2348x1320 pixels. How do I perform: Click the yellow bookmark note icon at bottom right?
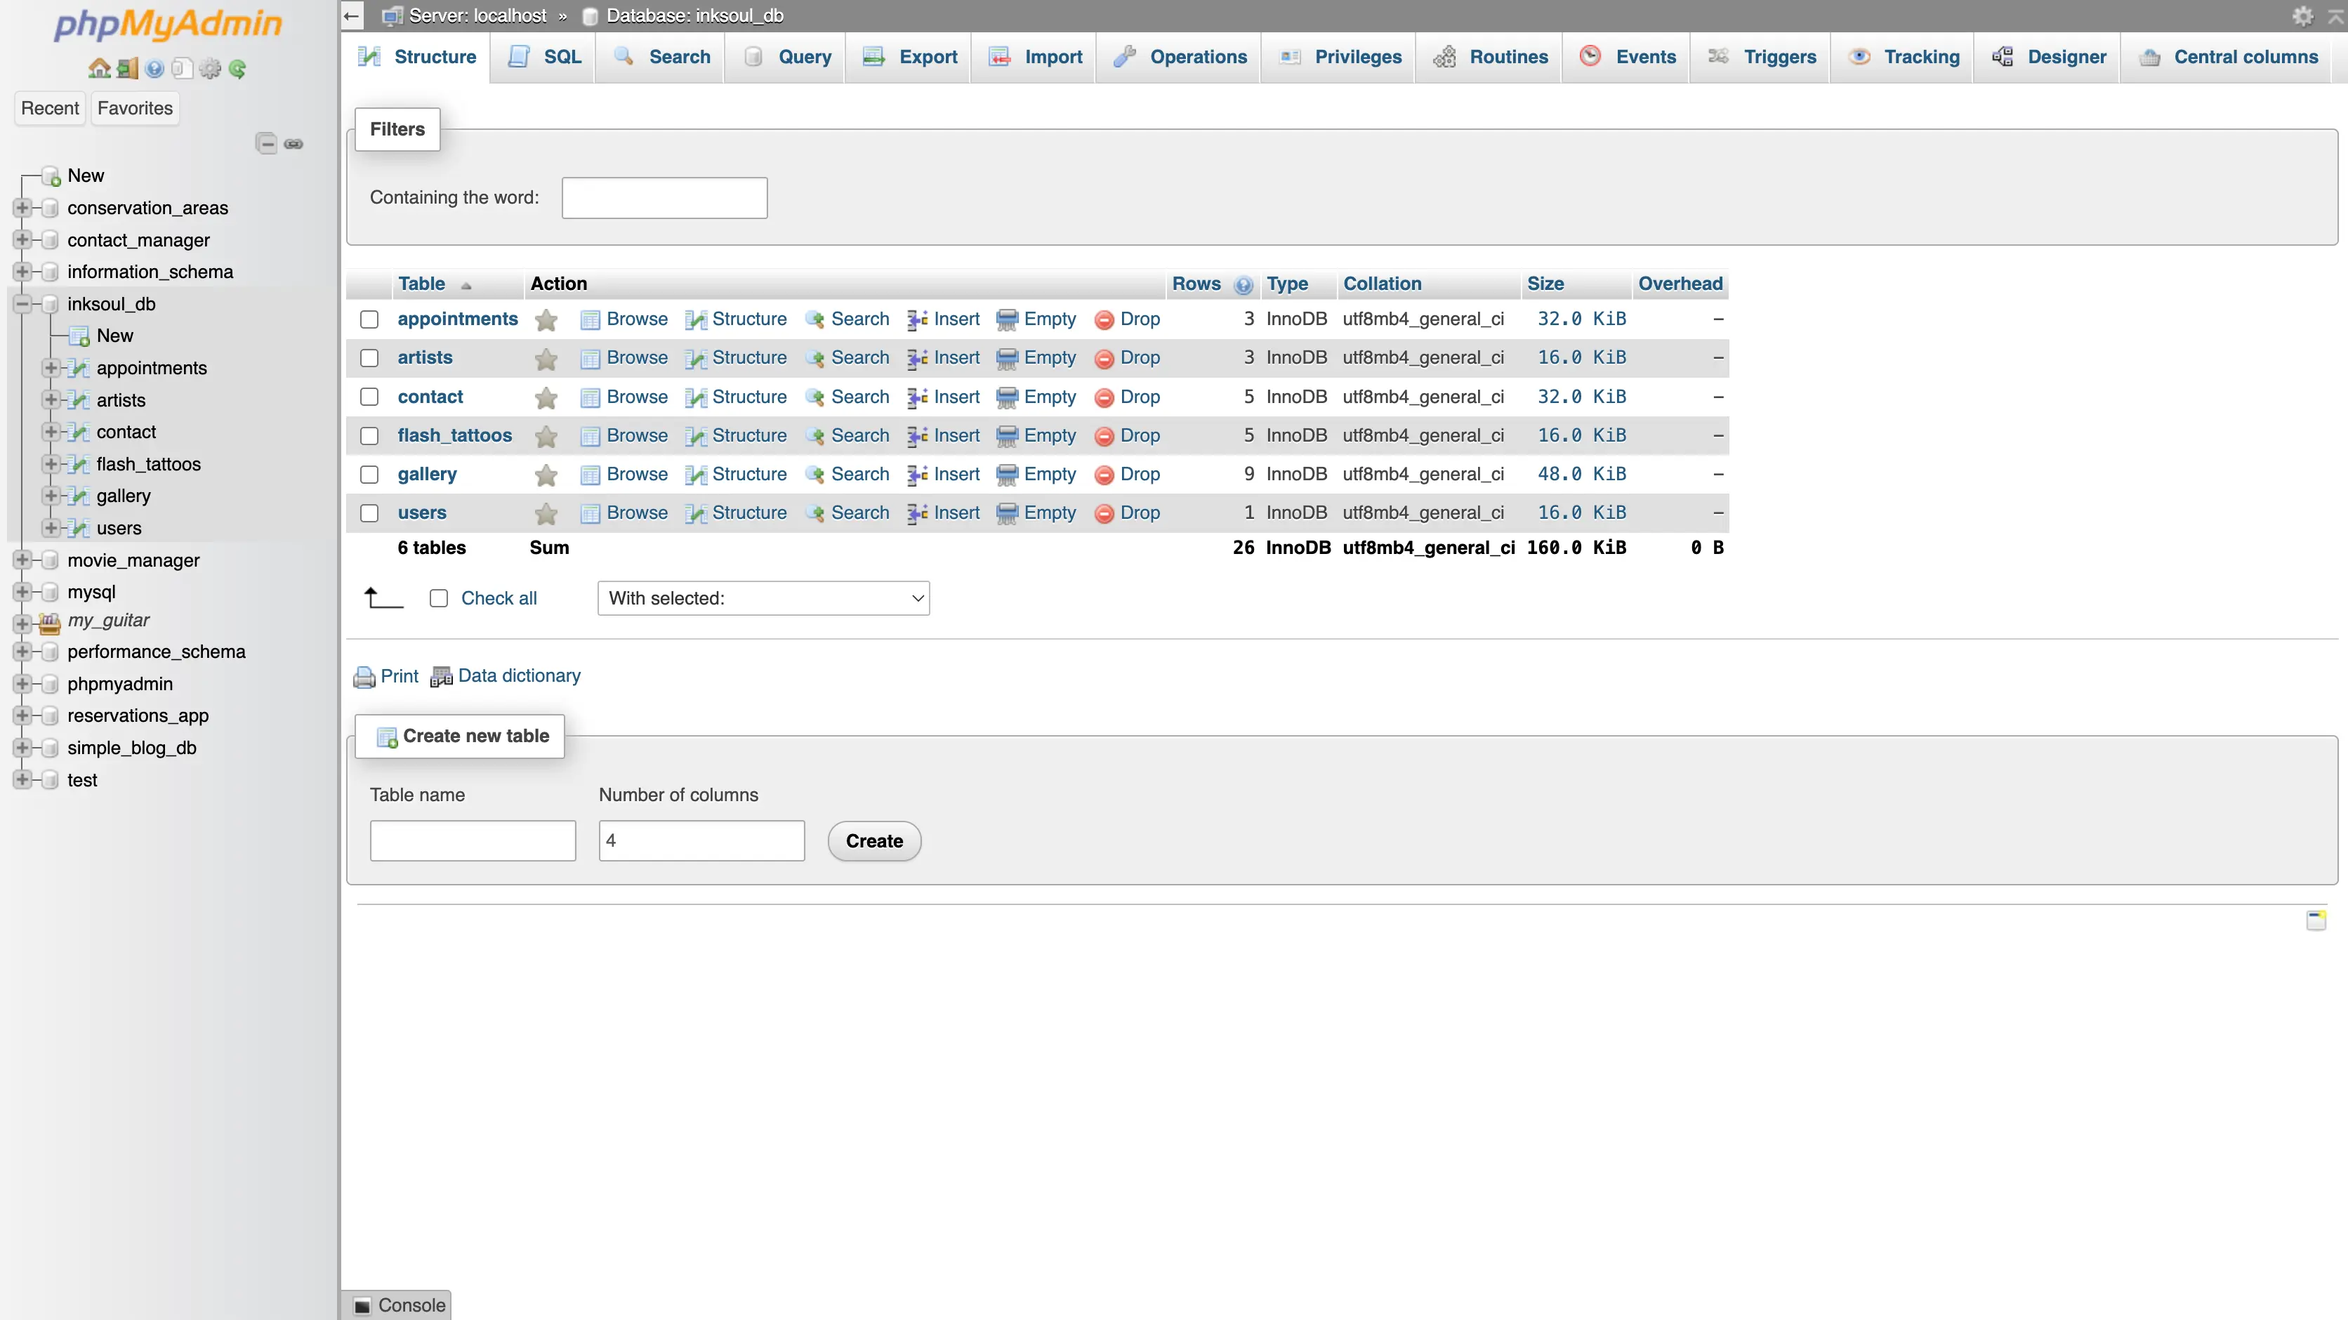2315,920
